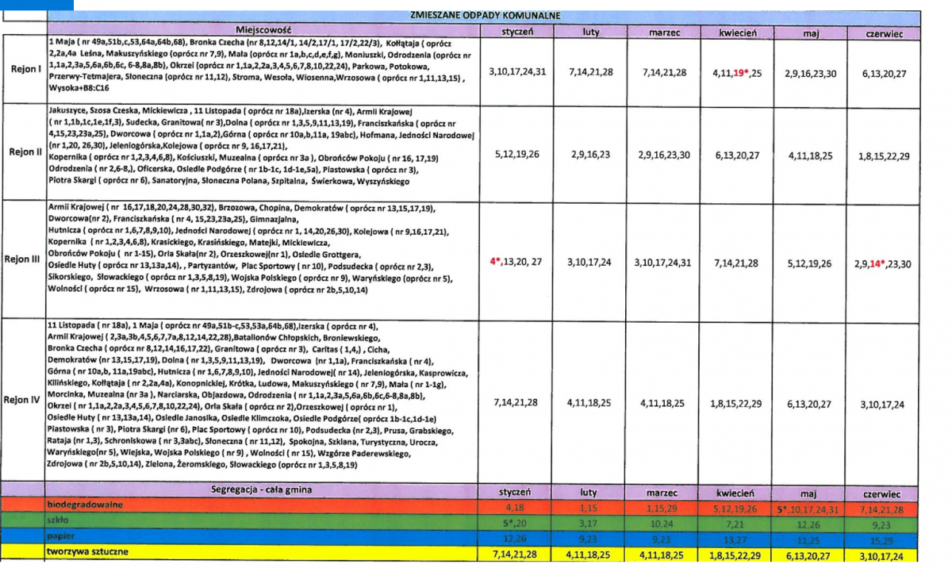The height and width of the screenshot is (568, 952).
Task: Click the Rejon I row label
Action: tap(24, 69)
